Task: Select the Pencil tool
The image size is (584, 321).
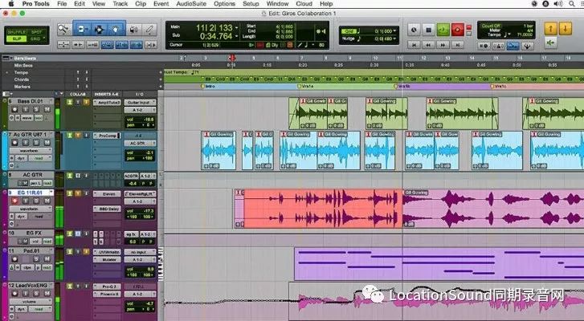Action: 149,29
